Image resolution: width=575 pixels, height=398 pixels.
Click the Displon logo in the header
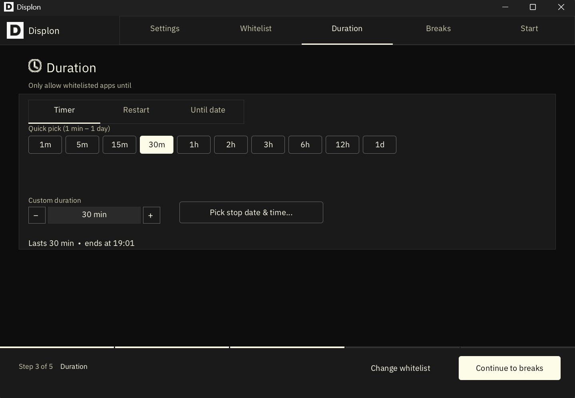15,30
